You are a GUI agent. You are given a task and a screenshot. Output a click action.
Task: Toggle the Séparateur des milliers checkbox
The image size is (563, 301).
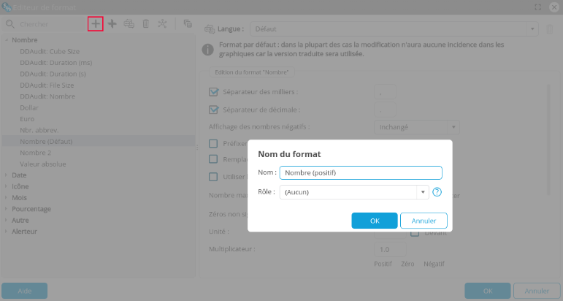(214, 92)
